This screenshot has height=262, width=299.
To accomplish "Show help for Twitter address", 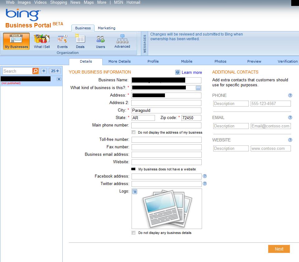I will (205, 183).
